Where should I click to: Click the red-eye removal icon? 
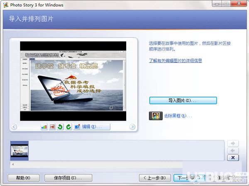pyautogui.click(x=52, y=127)
